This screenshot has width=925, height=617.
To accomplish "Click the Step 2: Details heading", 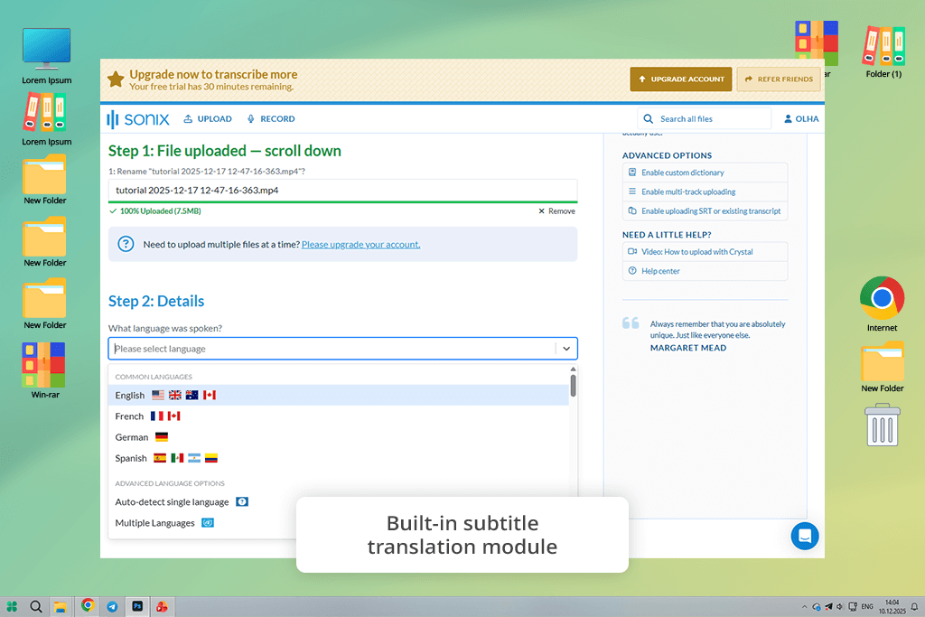I will (x=156, y=302).
